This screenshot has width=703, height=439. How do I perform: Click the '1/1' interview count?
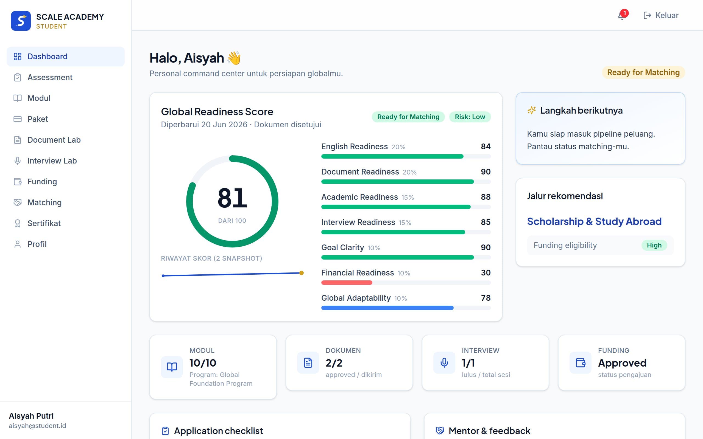coord(468,363)
